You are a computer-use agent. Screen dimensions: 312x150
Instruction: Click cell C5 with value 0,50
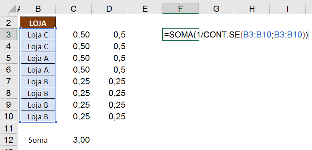tap(74, 58)
